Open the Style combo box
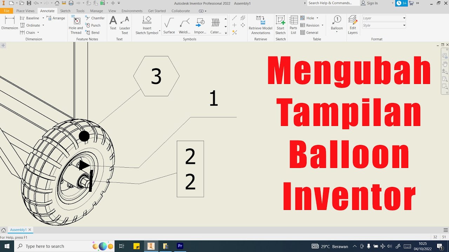The image size is (449, 252). (384, 25)
